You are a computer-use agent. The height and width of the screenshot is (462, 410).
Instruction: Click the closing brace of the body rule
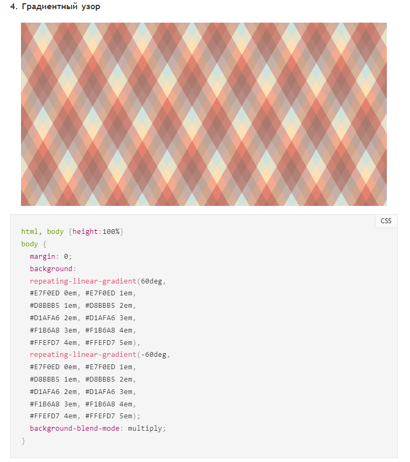tap(23, 441)
